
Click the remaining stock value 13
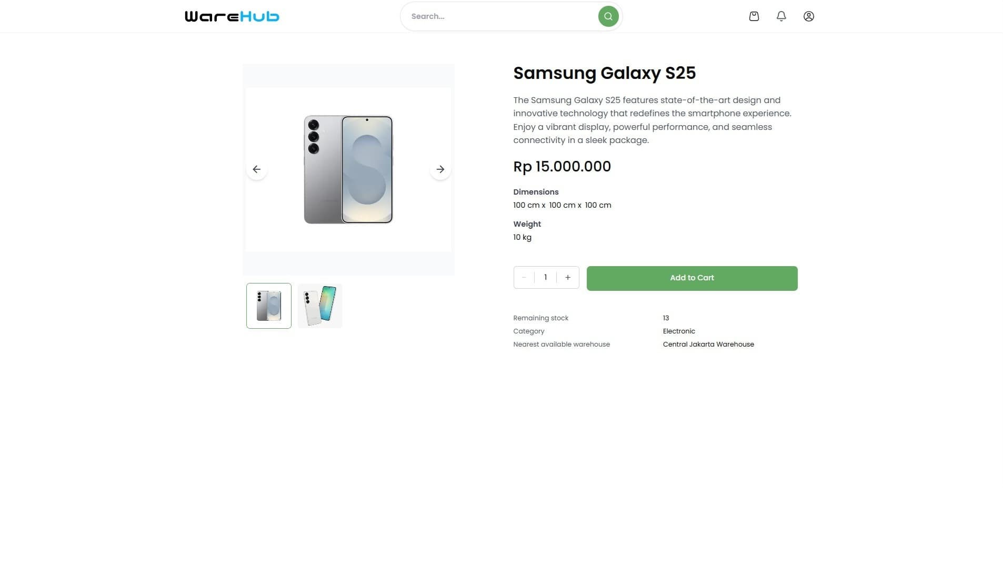click(666, 318)
